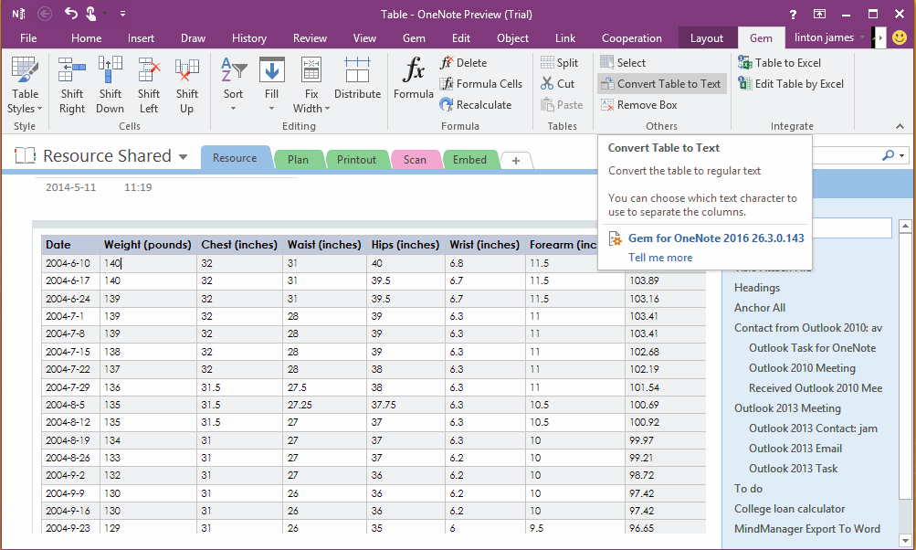
Task: Open linton james account dropdown
Action: tap(862, 37)
